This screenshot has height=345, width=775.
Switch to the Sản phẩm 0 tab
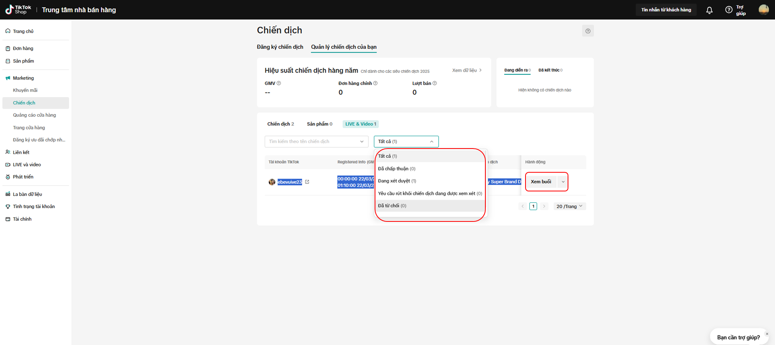(319, 124)
